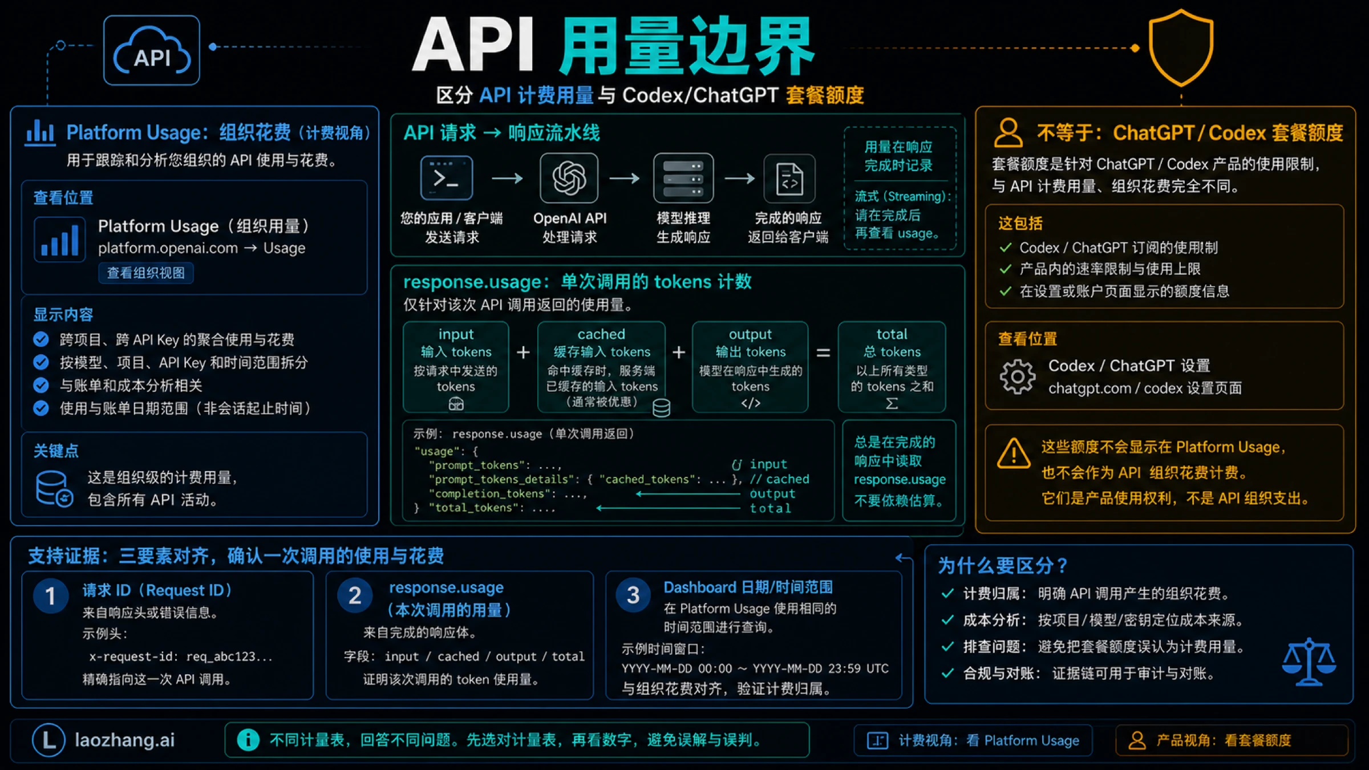Click the server rack 模型推理 icon
1369x770 pixels.
(x=683, y=177)
